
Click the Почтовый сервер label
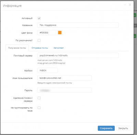(x=23, y=56)
